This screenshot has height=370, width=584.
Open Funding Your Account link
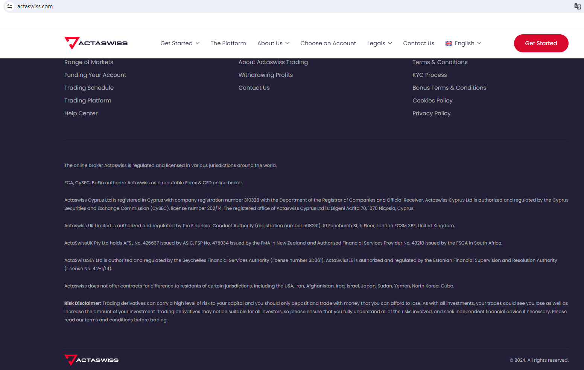[95, 75]
